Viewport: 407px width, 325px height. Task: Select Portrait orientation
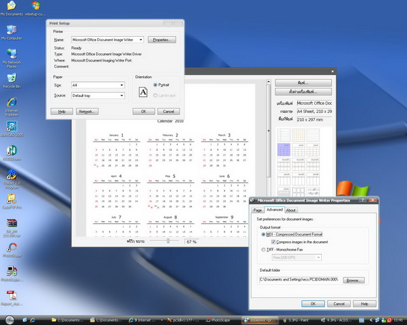pos(161,85)
